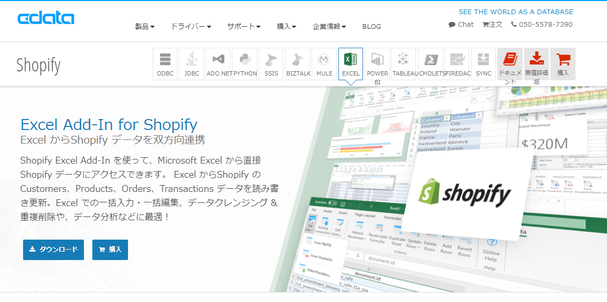Follow the SEE THE WORLD AS A DATABASE link

pyautogui.click(x=516, y=11)
